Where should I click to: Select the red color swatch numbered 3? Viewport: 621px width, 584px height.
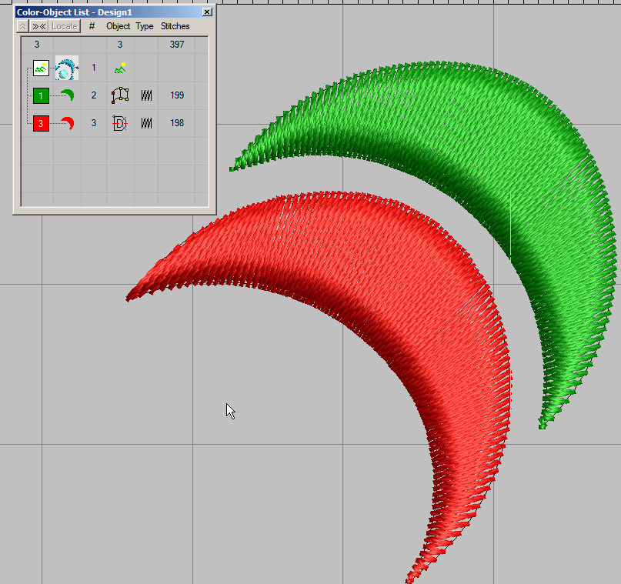41,123
